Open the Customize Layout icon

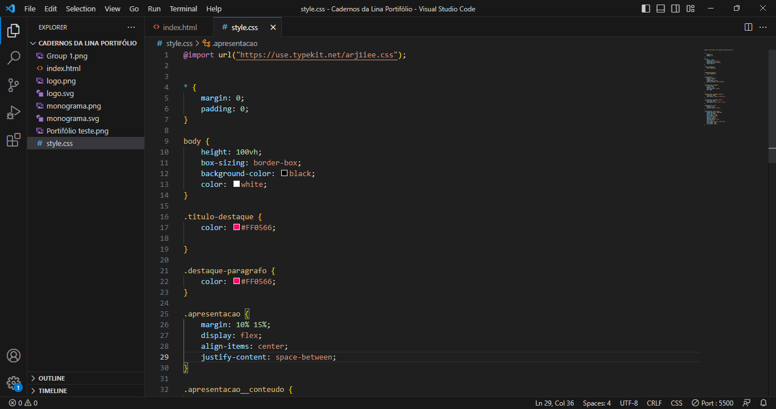click(x=690, y=9)
